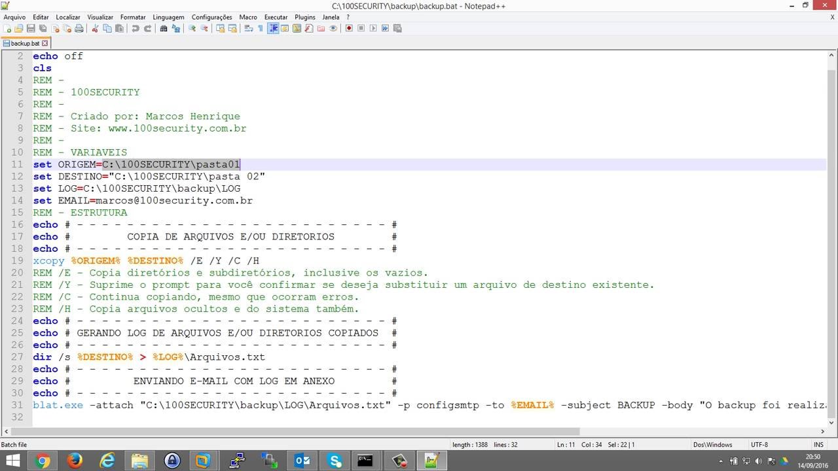The image size is (838, 471).
Task: Click line number 27 in the margin
Action: 18,357
